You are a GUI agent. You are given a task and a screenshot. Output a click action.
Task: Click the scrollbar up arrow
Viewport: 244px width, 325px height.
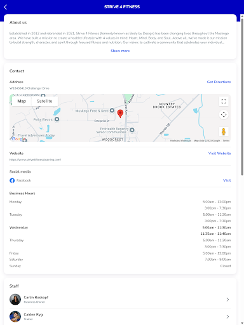click(x=242, y=17)
